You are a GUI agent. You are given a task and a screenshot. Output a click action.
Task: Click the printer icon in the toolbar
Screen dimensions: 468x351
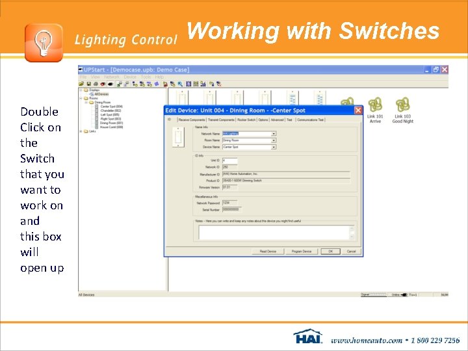[96, 84]
